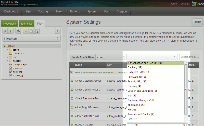Switch to the Elements tab
Screen dimensions: 204x126
[27, 24]
